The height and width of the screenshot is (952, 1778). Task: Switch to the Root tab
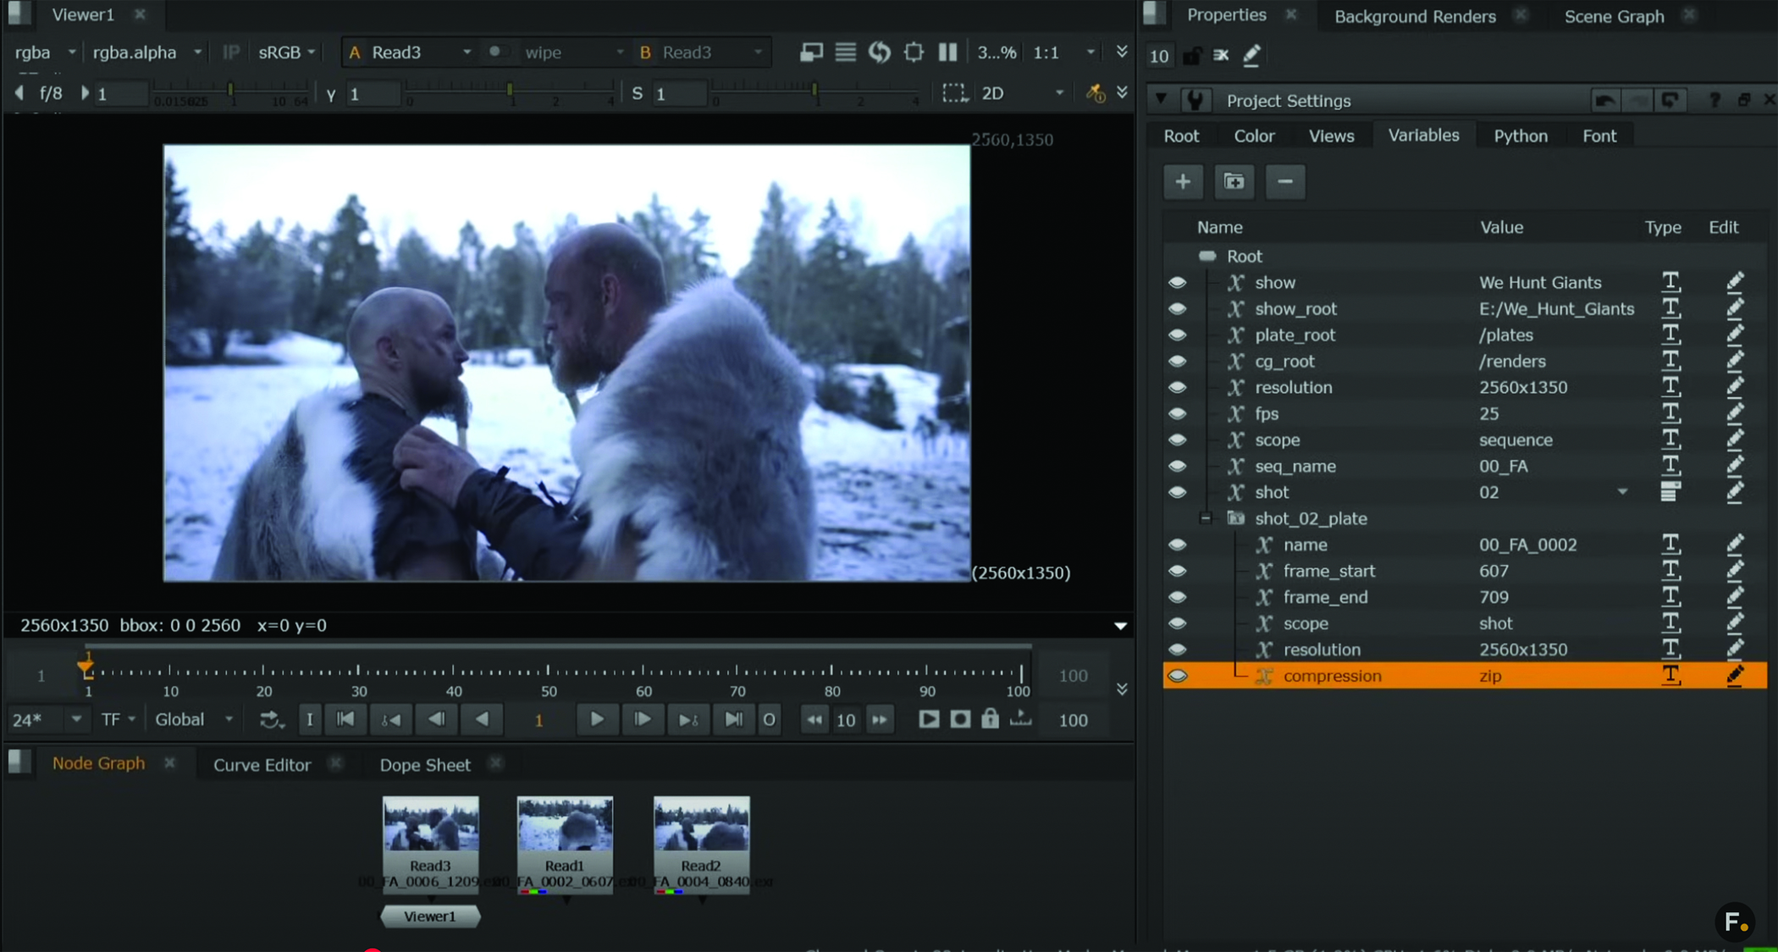(1181, 136)
